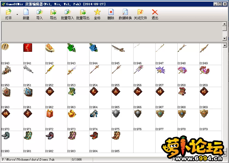Click the label 01969 in the grid
This screenshot has width=229, height=163.
coord(203,107)
